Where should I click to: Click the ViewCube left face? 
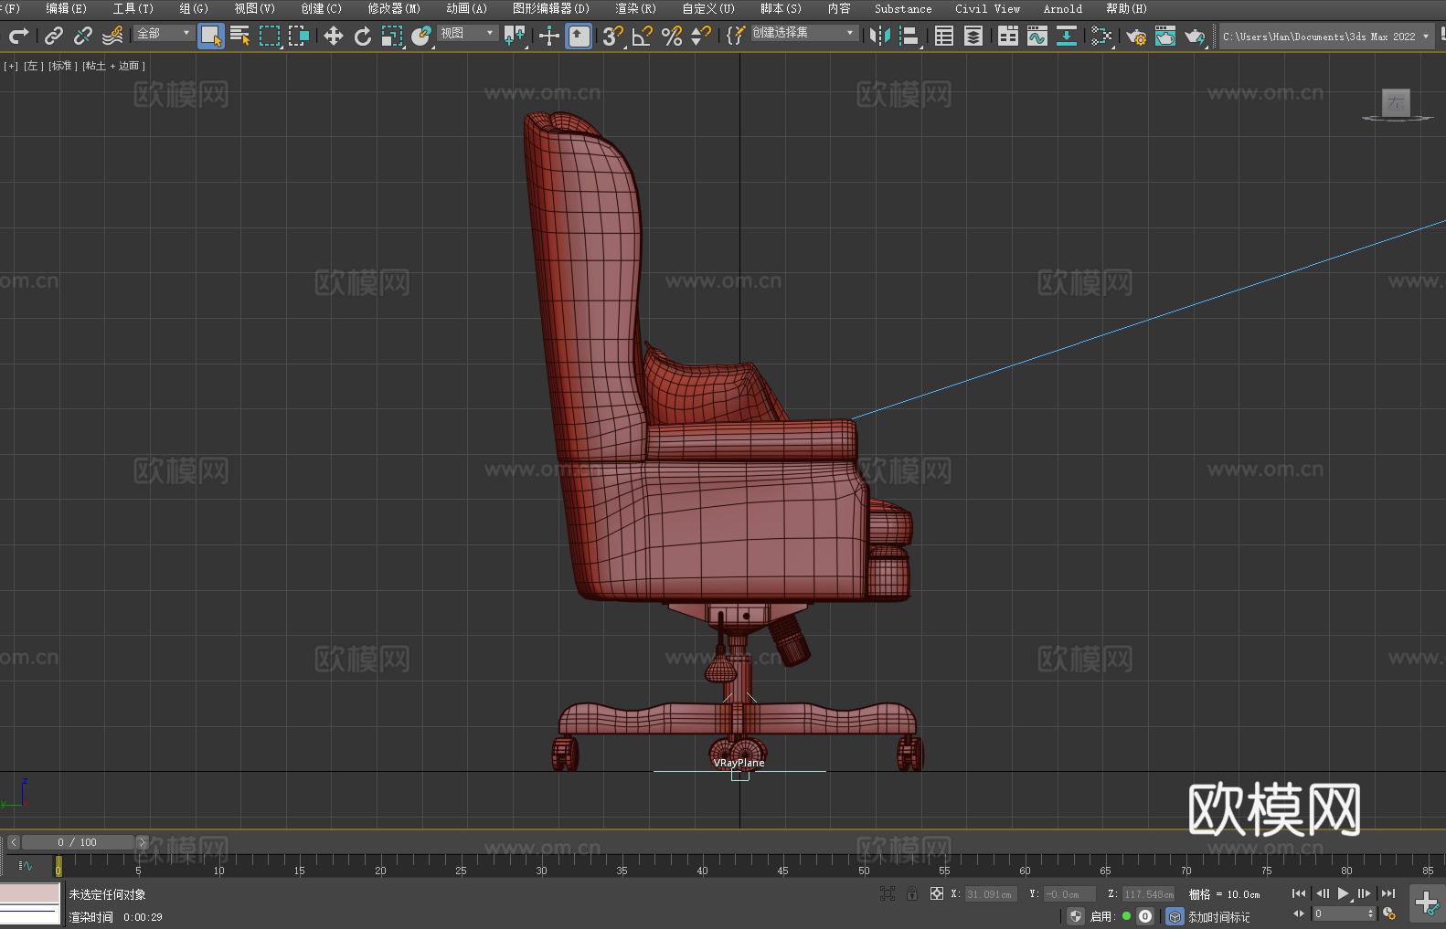pyautogui.click(x=1396, y=102)
